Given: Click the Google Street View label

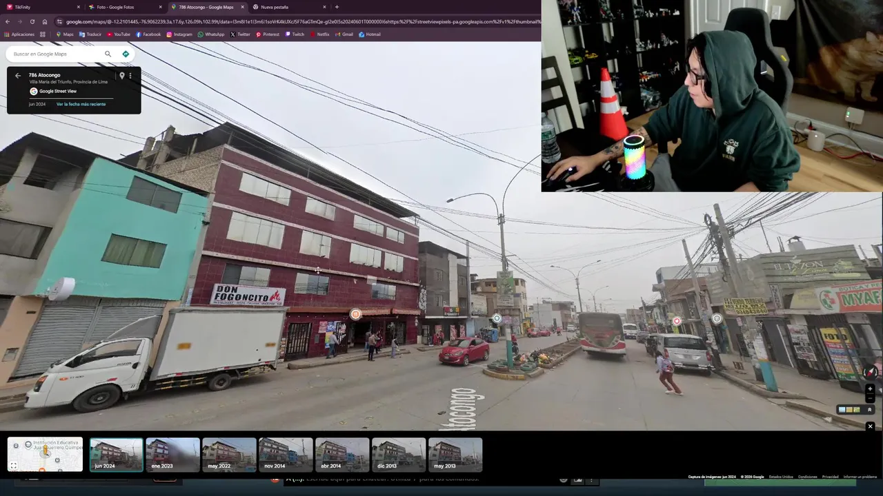Looking at the screenshot, I should (58, 91).
